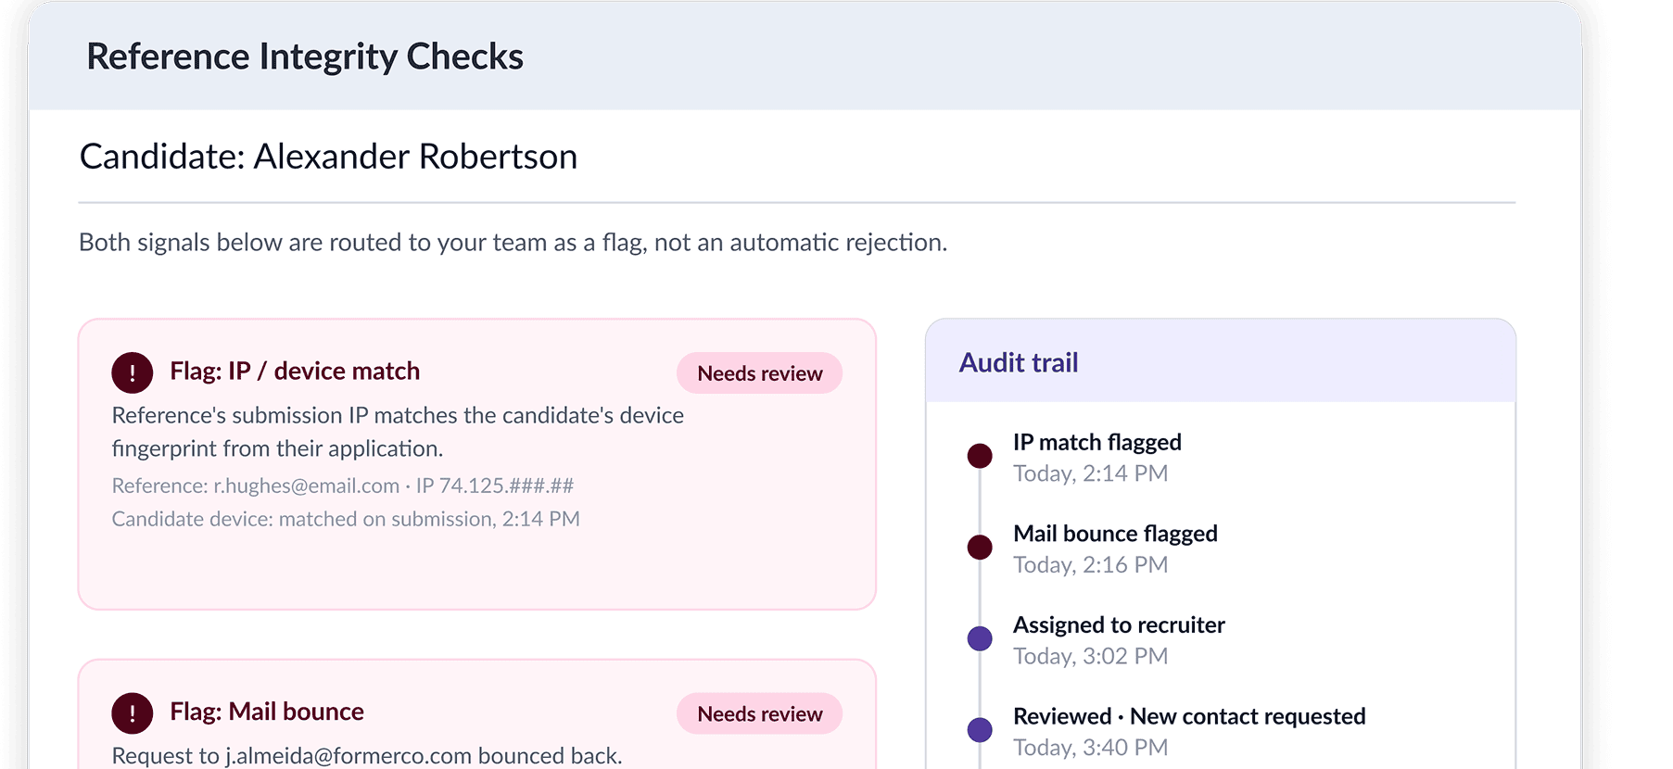This screenshot has height=769, width=1673.
Task: Click the Reviewed · New contact requested label
Action: tap(1189, 716)
